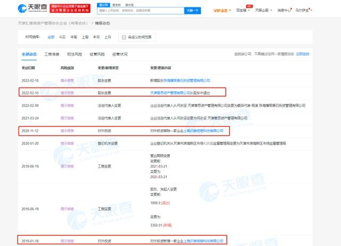Click 登记机关变更 type cell
Viewport: 341px width, 246px height.
108,144
